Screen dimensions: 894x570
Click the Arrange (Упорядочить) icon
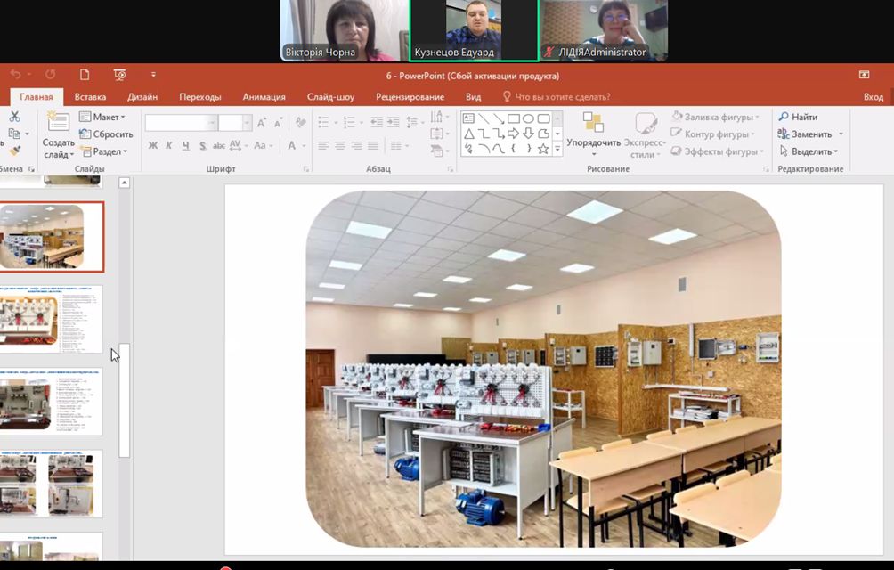[x=593, y=123]
